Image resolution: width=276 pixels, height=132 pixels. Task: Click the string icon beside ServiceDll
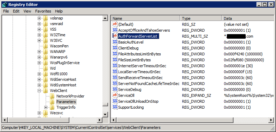click(x=115, y=95)
